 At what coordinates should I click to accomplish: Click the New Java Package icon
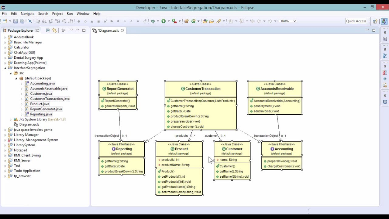[x=186, y=21]
